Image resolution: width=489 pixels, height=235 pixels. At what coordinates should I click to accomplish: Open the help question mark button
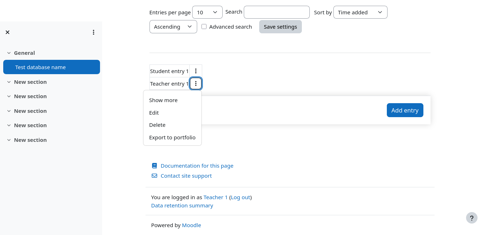click(x=471, y=218)
